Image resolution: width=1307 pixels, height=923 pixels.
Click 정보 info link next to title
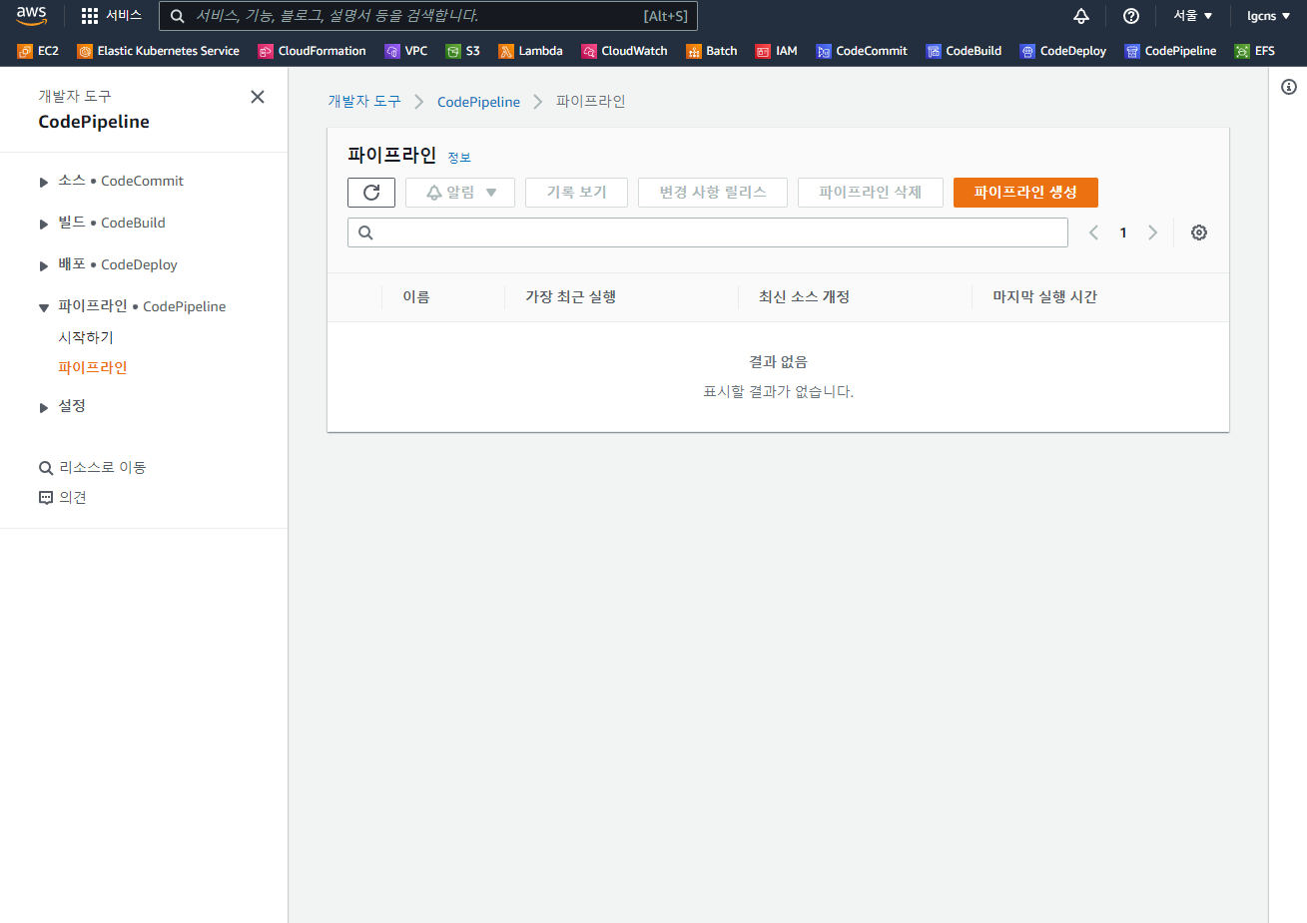coord(459,158)
